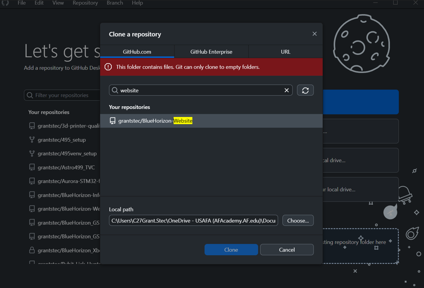Select grantstec/Astro499_TVC repository
This screenshot has height=288, width=424.
coord(64,167)
